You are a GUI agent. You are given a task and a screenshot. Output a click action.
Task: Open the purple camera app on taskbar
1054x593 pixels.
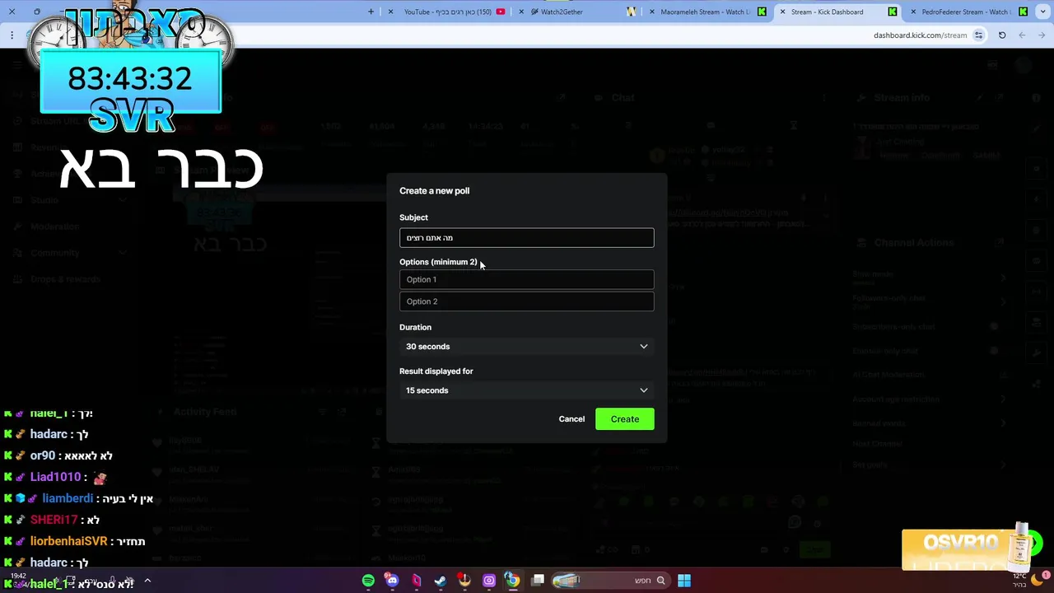pyautogui.click(x=489, y=581)
